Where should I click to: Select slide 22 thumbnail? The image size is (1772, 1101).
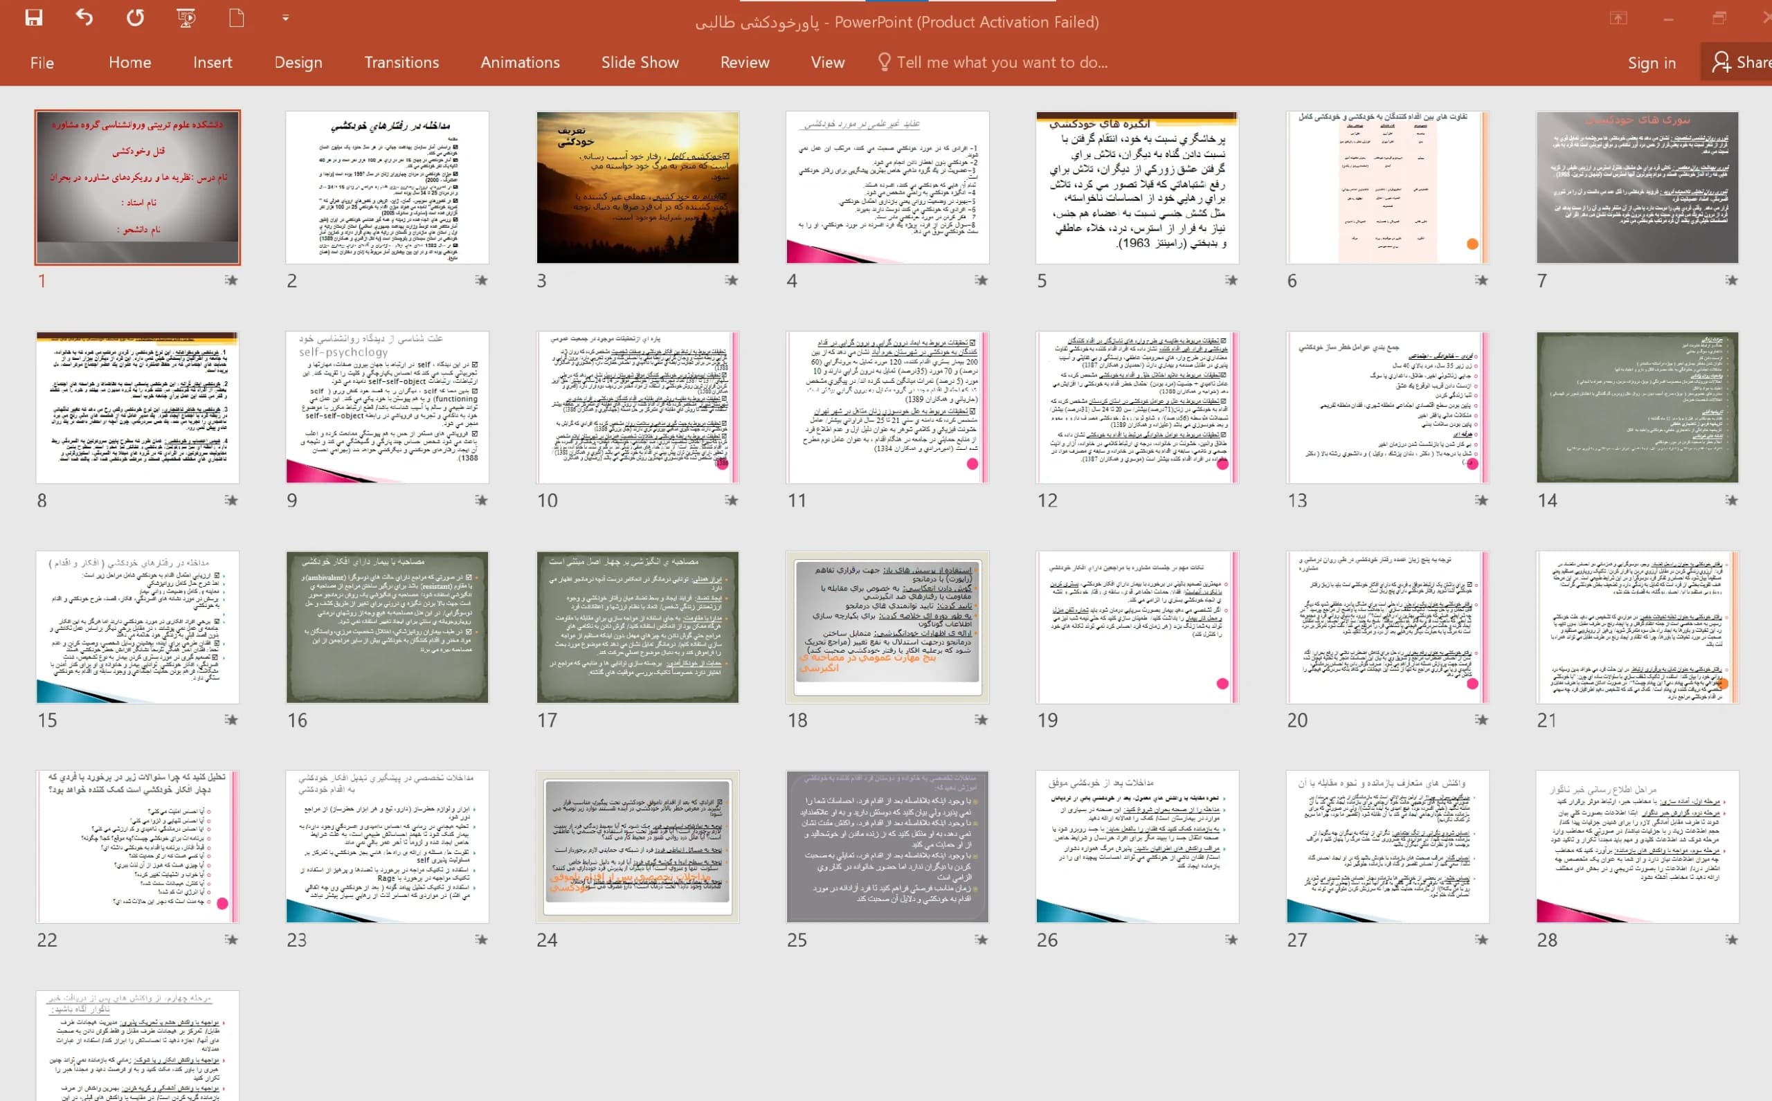138,847
